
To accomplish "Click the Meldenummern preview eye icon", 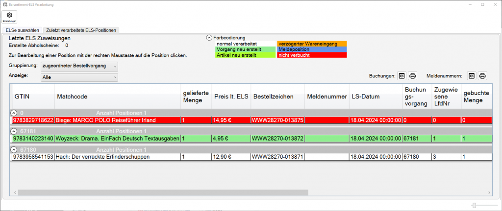I will point(472,76).
